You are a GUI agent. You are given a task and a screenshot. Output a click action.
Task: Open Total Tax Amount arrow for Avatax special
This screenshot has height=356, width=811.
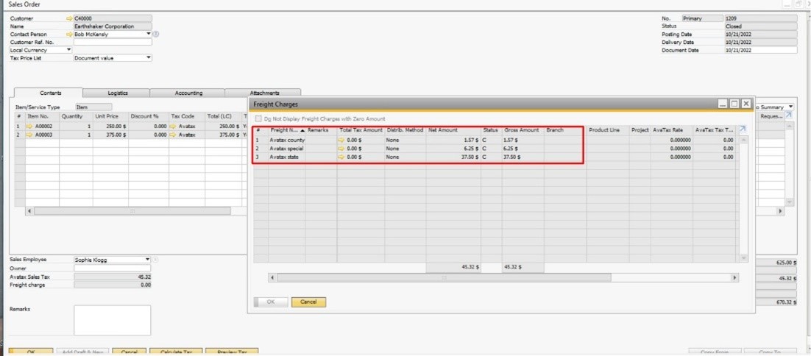[x=341, y=149]
